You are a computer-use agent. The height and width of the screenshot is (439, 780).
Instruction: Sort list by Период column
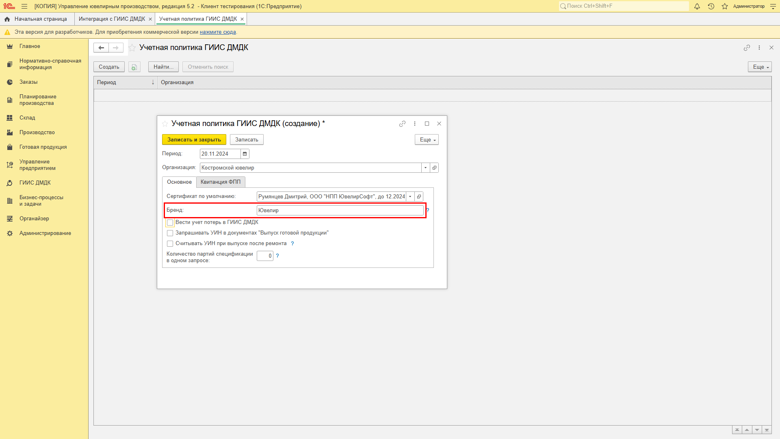coord(126,83)
